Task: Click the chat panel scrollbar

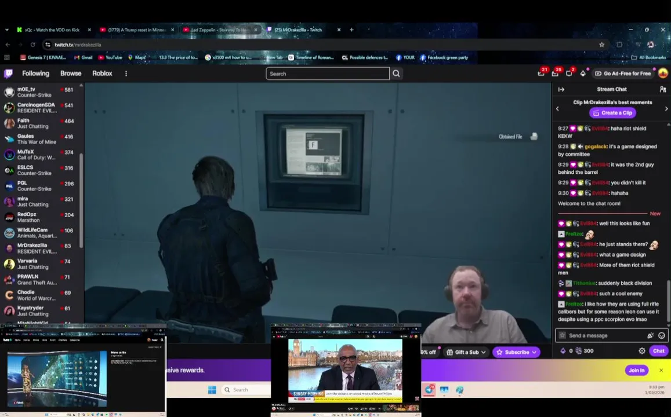Action: [669, 301]
